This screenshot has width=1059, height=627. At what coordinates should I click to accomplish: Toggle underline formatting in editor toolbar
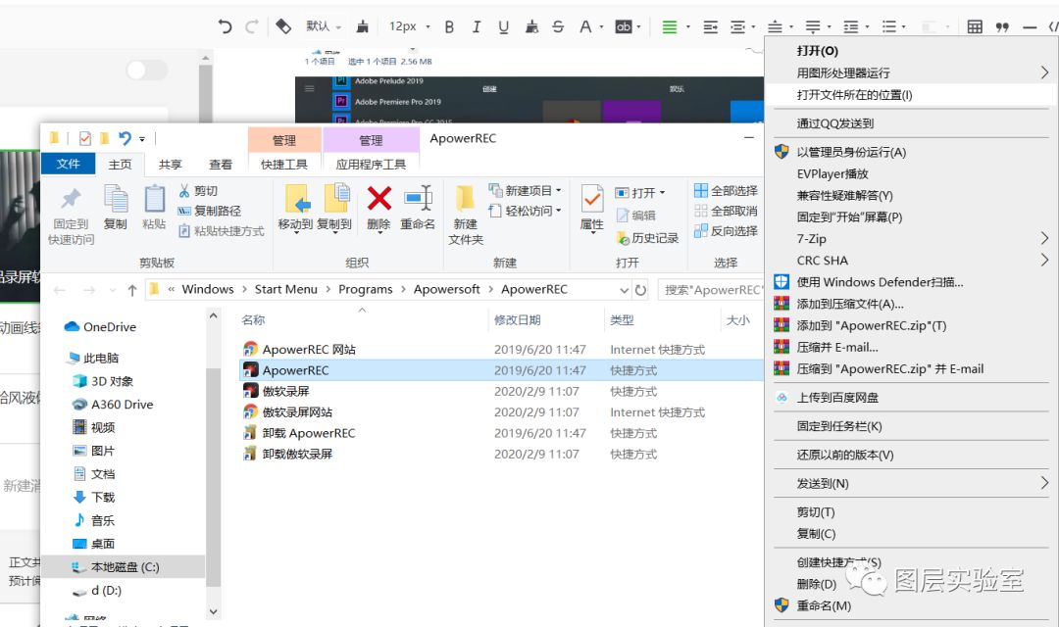pyautogui.click(x=503, y=26)
